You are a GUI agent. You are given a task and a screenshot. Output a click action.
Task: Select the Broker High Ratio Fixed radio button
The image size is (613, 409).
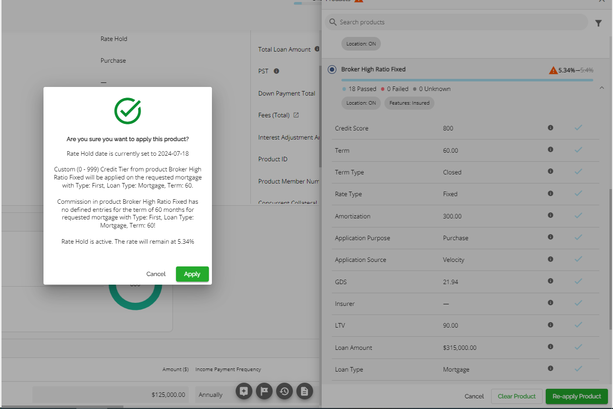(x=332, y=70)
